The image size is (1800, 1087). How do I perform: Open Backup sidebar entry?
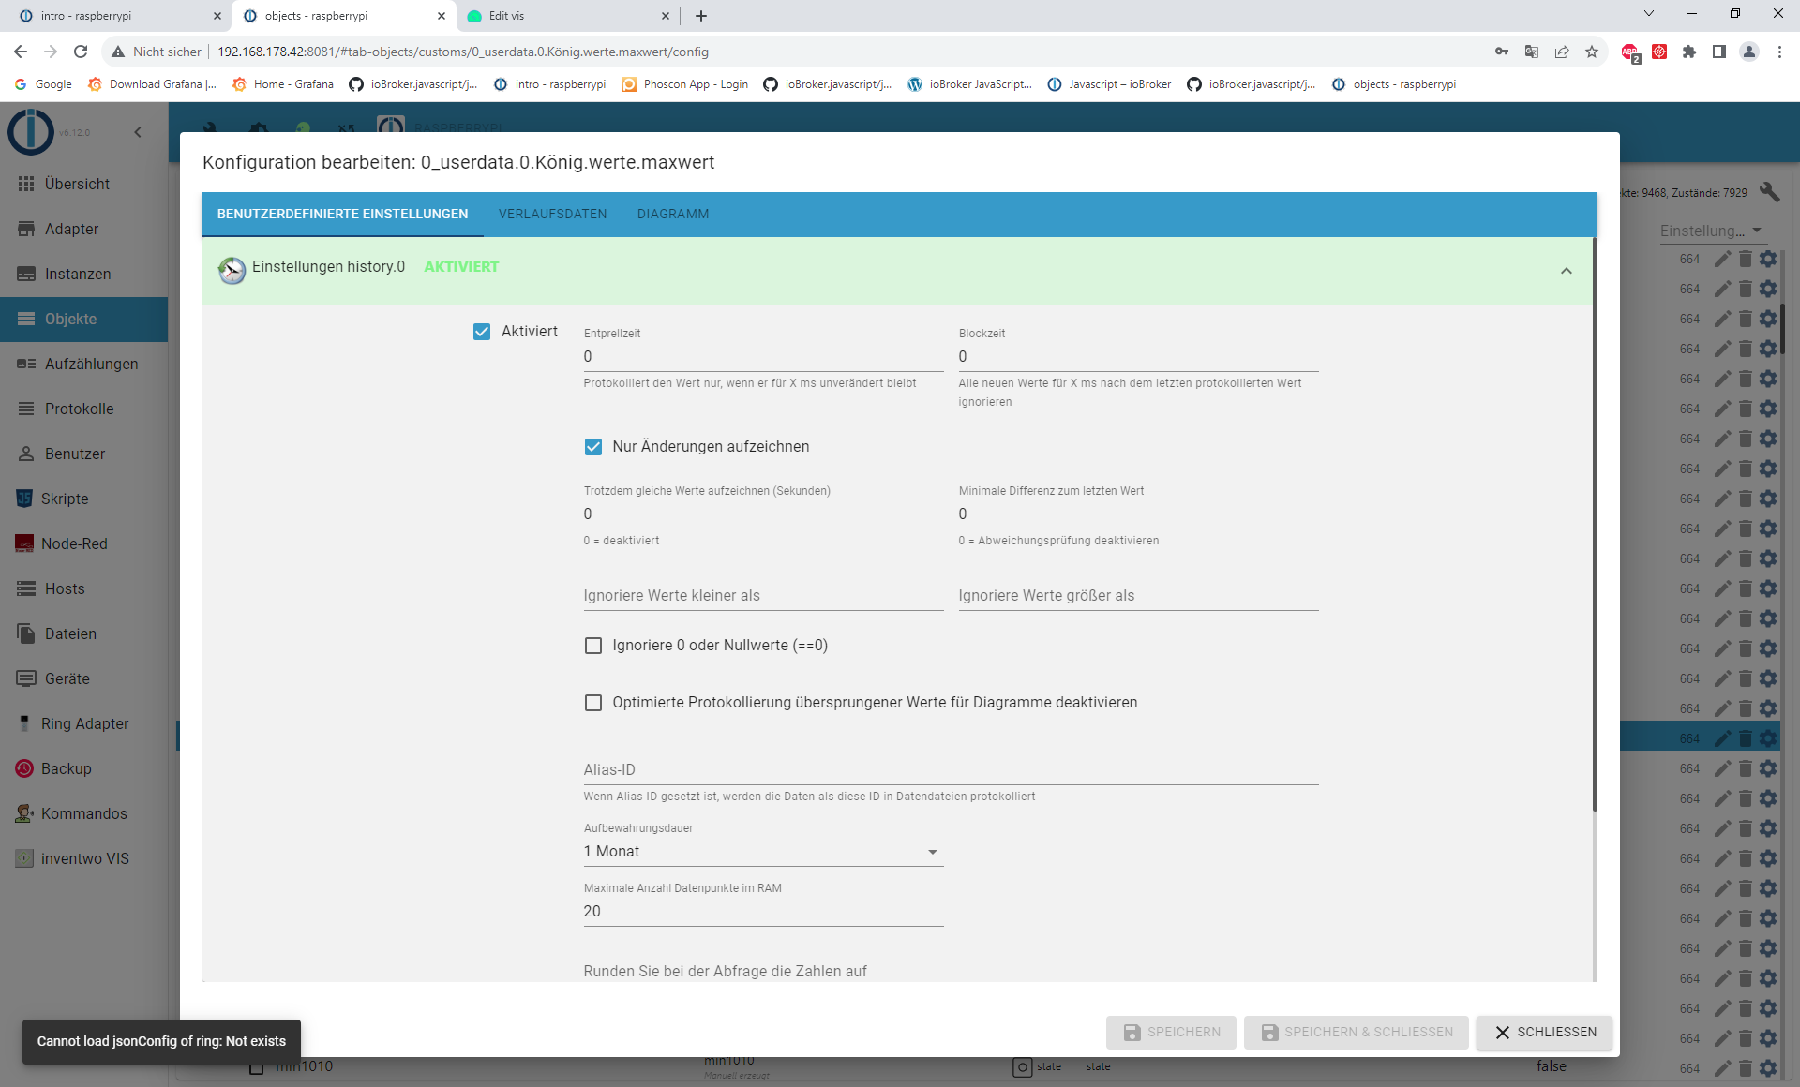pyautogui.click(x=83, y=768)
